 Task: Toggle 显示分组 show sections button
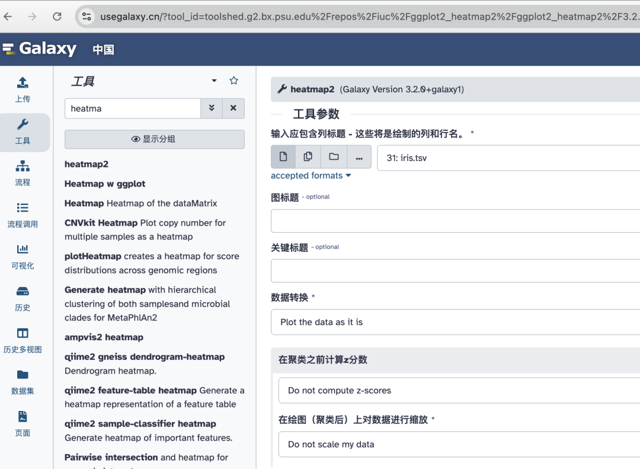pos(155,139)
